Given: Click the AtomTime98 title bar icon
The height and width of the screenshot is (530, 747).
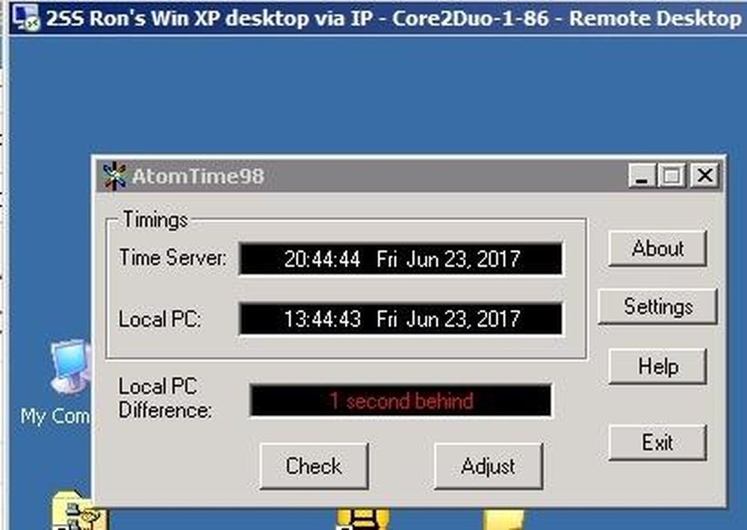Looking at the screenshot, I should point(114,175).
